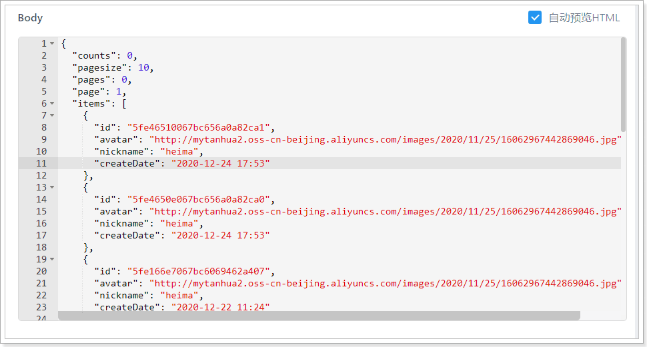Collapse the "items" array fold arrow
This screenshot has height=347, width=647.
click(x=52, y=104)
